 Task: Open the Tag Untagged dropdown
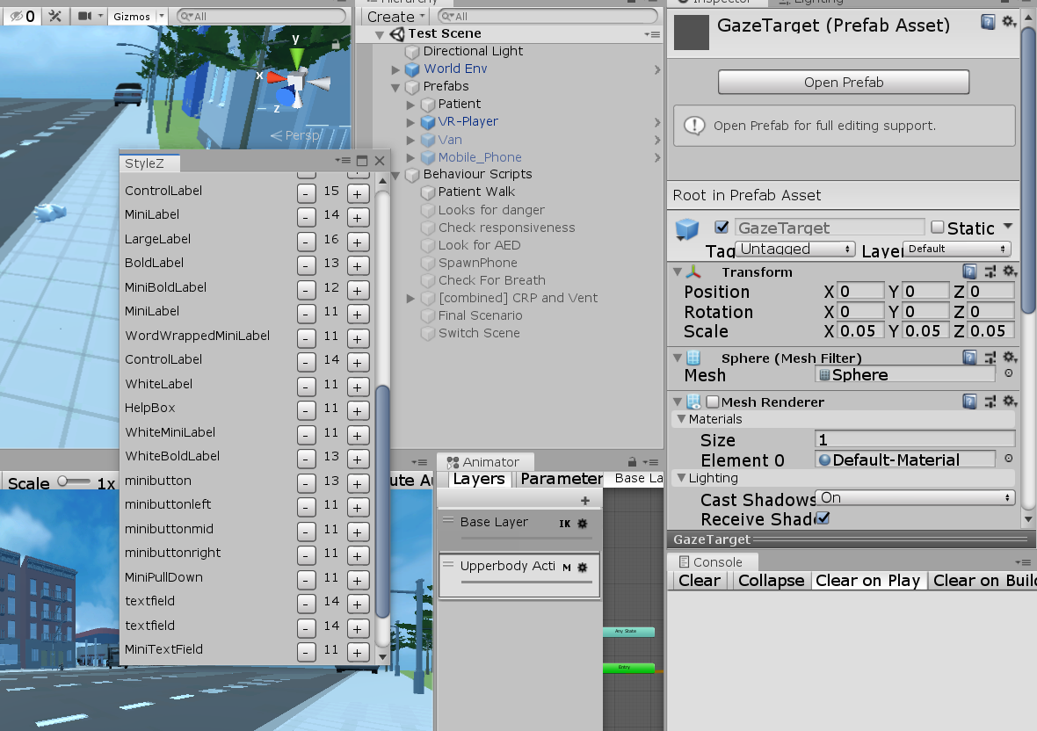(x=795, y=249)
